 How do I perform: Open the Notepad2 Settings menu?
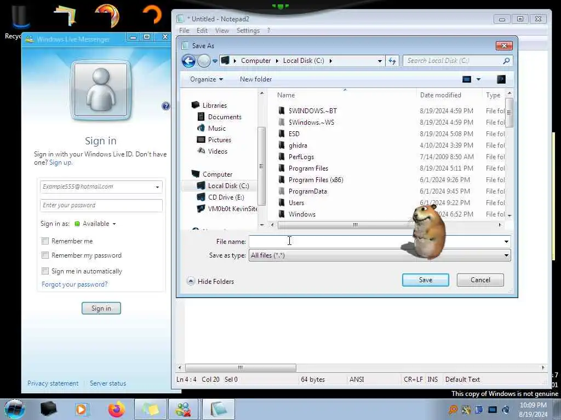coord(248,31)
